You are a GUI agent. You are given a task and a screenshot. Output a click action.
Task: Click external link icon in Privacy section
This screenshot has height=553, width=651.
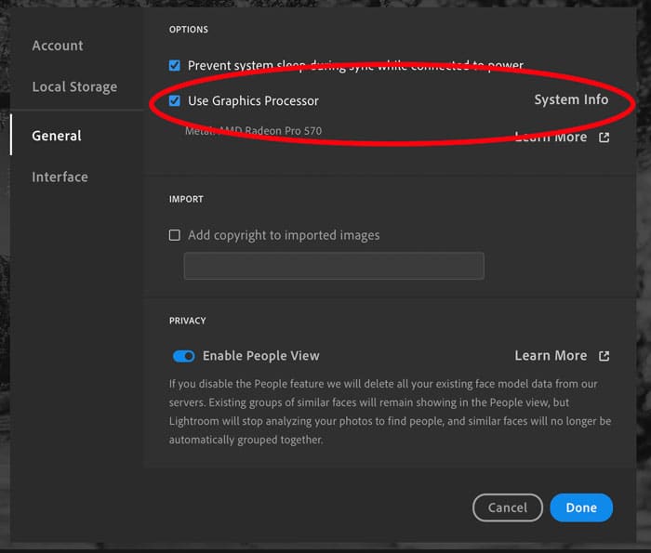pyautogui.click(x=604, y=356)
